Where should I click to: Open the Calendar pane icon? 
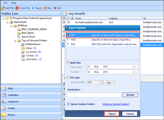4,95
